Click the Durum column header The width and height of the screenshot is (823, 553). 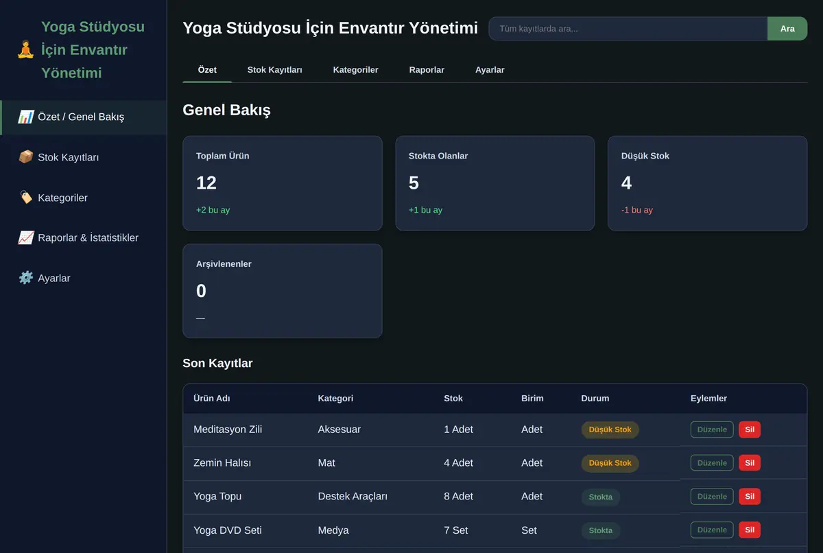coord(595,399)
